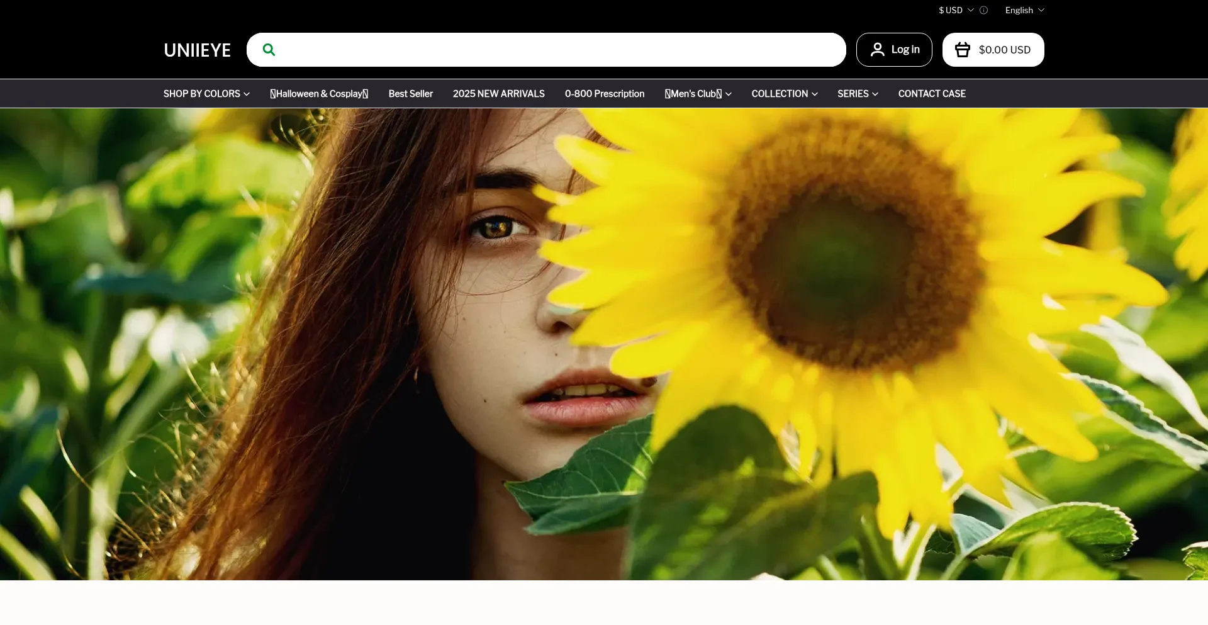
Task: Click the chevron next to COLLECTION
Action: click(815, 94)
